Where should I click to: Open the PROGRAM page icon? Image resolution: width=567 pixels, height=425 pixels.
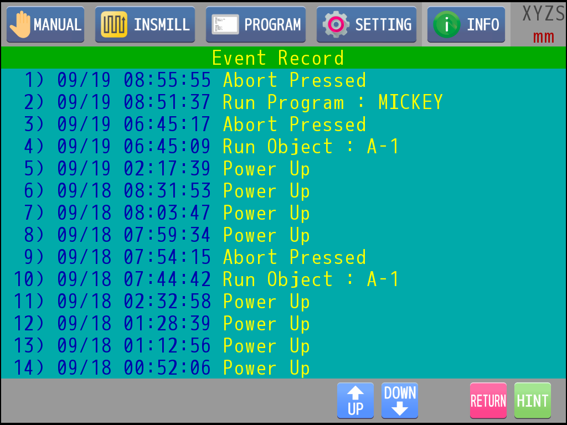(225, 25)
